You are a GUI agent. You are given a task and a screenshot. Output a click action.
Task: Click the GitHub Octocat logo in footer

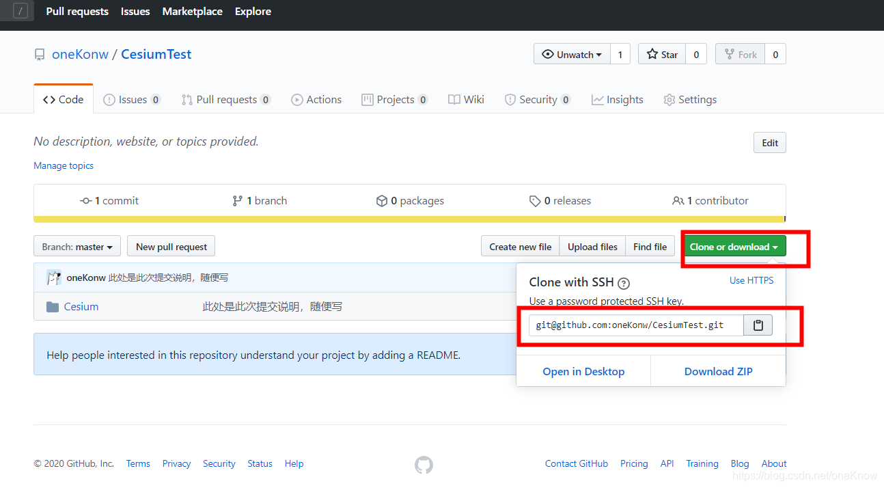pyautogui.click(x=424, y=465)
